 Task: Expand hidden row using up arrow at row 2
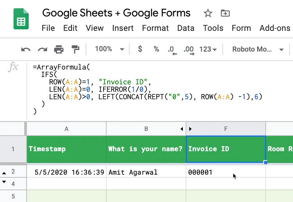pos(4,173)
